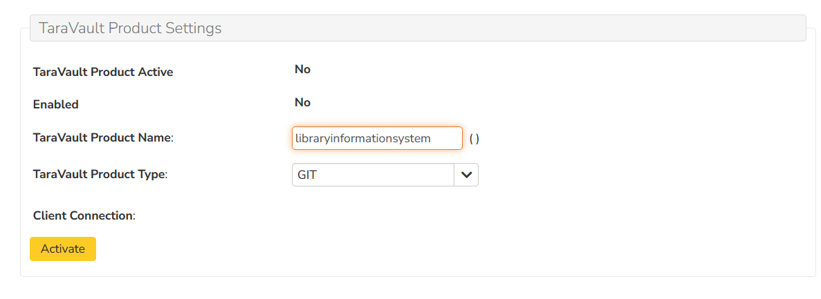Screen dimensions: 821x299
Task: Click the word Active in the first row label
Action: pyautogui.click(x=156, y=72)
